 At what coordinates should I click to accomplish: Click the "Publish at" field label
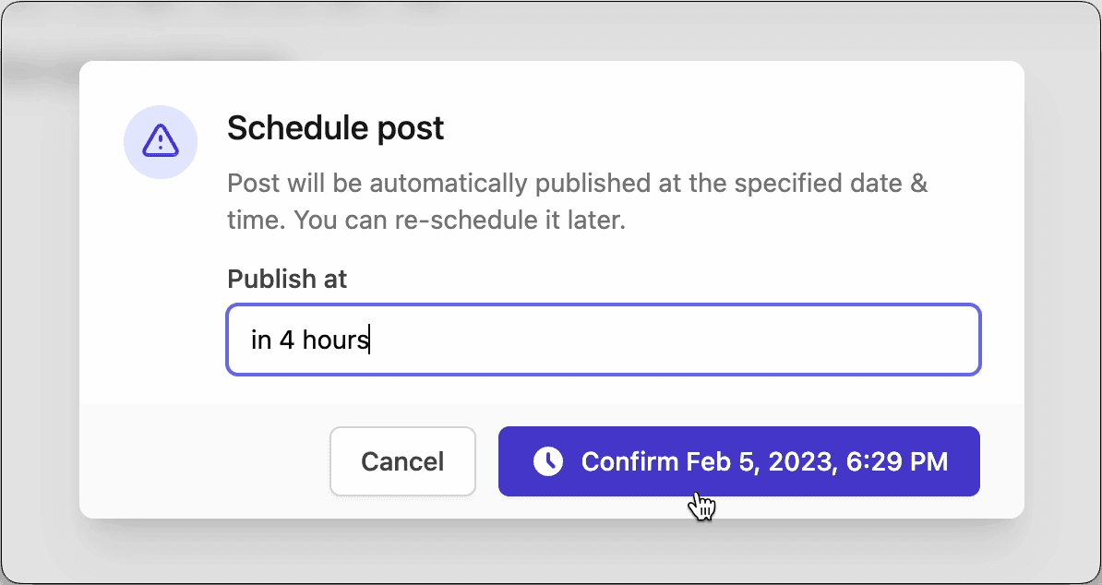pos(287,280)
